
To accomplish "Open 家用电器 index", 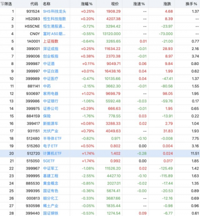I will click(x=50, y=93).
